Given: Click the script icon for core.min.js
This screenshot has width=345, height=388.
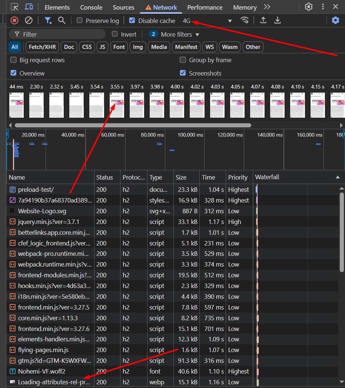Looking at the screenshot, I should (x=12, y=318).
